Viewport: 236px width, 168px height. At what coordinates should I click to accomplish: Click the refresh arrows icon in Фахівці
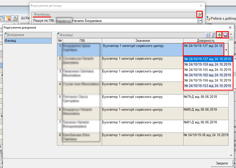pyautogui.click(x=213, y=35)
